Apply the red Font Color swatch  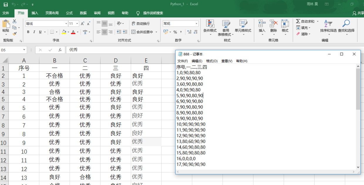coord(73,32)
